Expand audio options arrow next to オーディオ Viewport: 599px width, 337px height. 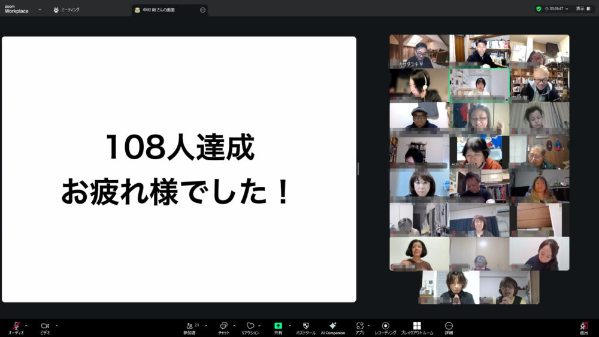coord(26,326)
